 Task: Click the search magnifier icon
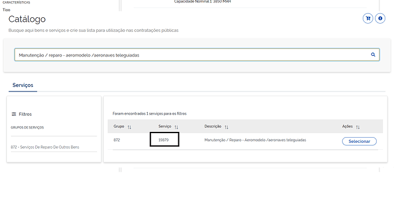click(x=373, y=55)
